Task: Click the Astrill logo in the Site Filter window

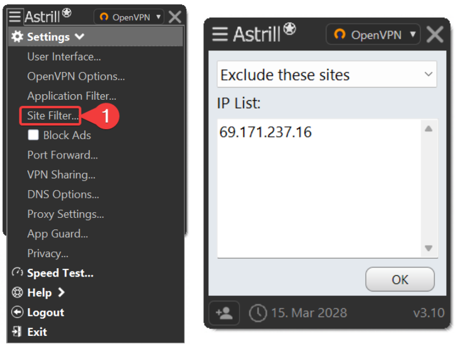Action: pos(264,33)
